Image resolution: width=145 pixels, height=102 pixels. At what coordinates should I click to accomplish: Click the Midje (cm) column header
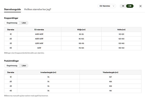81,30
